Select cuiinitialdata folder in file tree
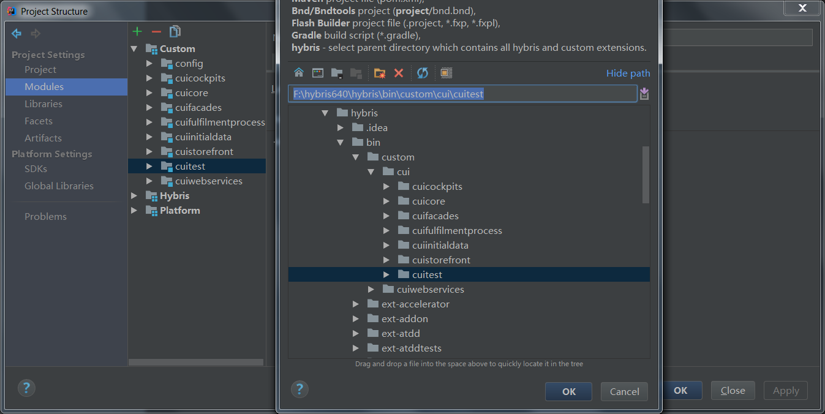The height and width of the screenshot is (414, 825). pos(440,246)
